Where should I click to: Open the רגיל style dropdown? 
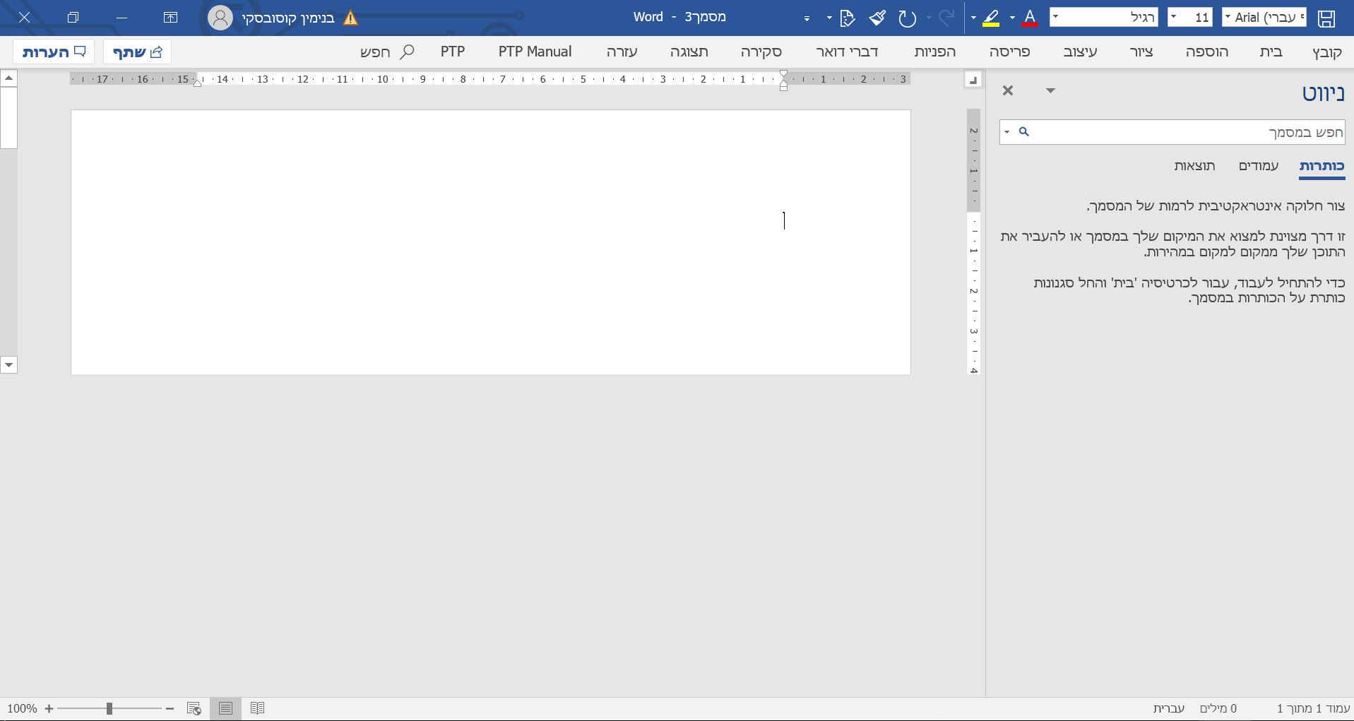click(1056, 18)
